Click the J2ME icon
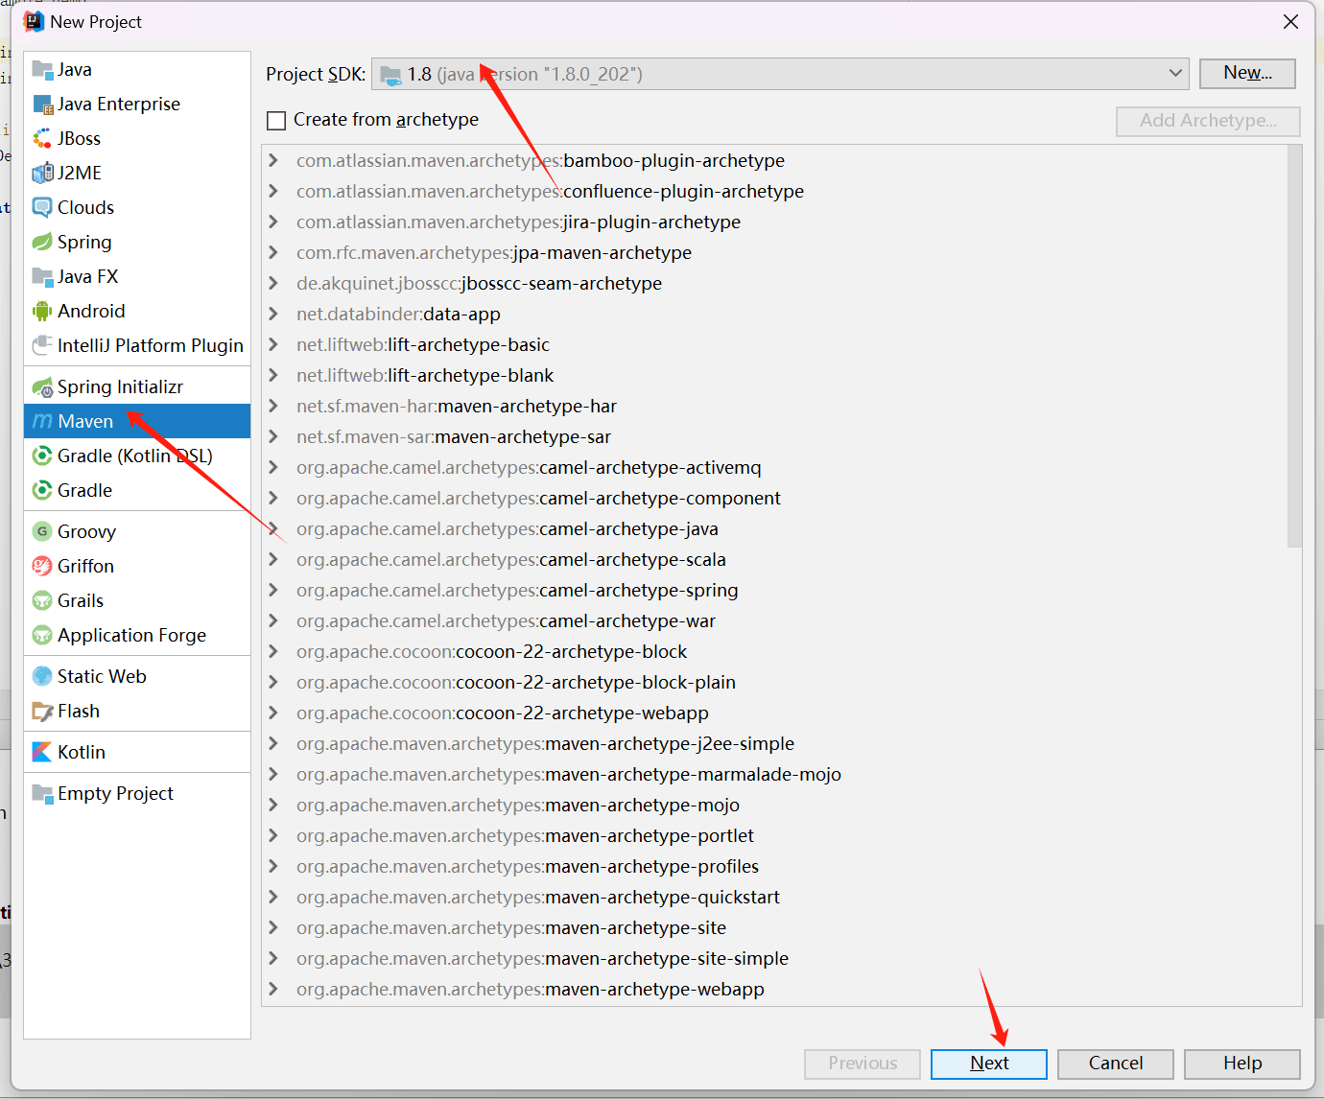 pyautogui.click(x=42, y=173)
